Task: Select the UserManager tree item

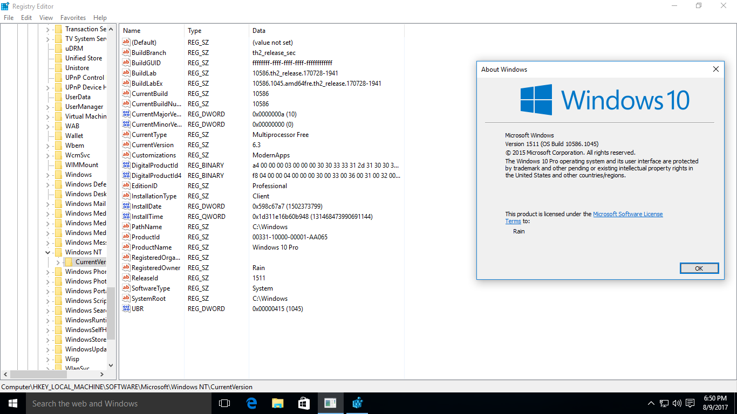Action: 84,107
